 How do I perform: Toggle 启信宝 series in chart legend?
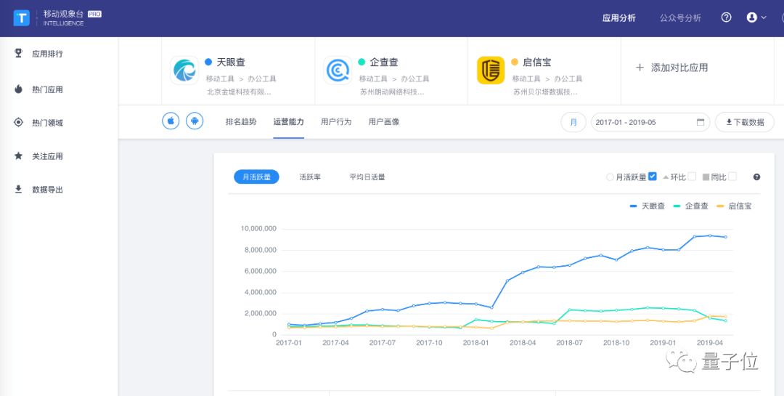tap(734, 206)
